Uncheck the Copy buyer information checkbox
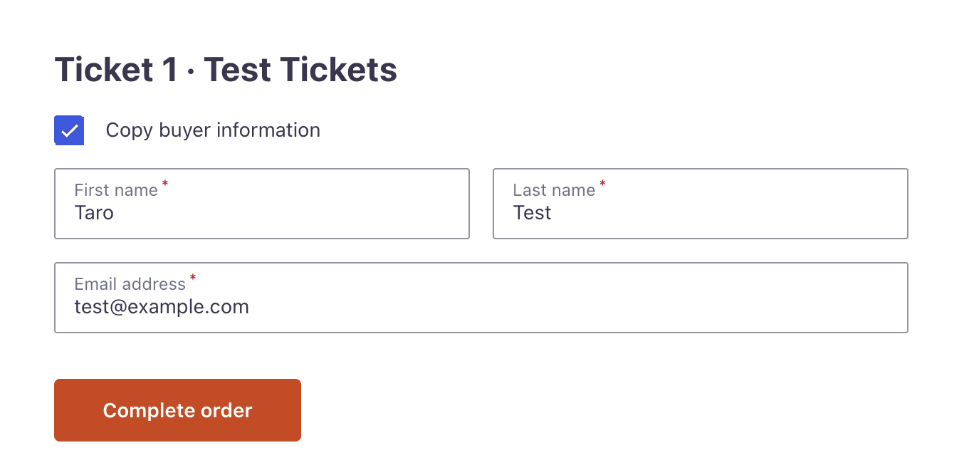This screenshot has width=964, height=470. [69, 131]
